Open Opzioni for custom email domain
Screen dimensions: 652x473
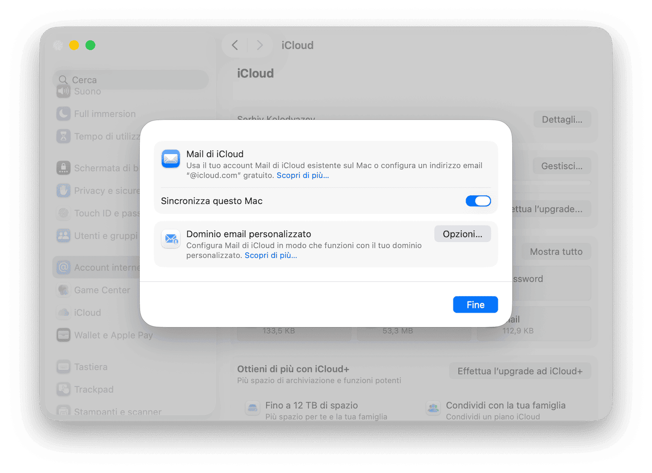[x=462, y=234]
